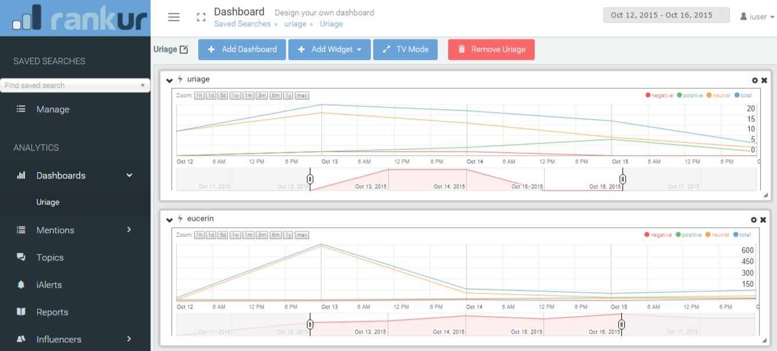
Task: Collapse the Dashboards section chevron
Action: point(130,175)
